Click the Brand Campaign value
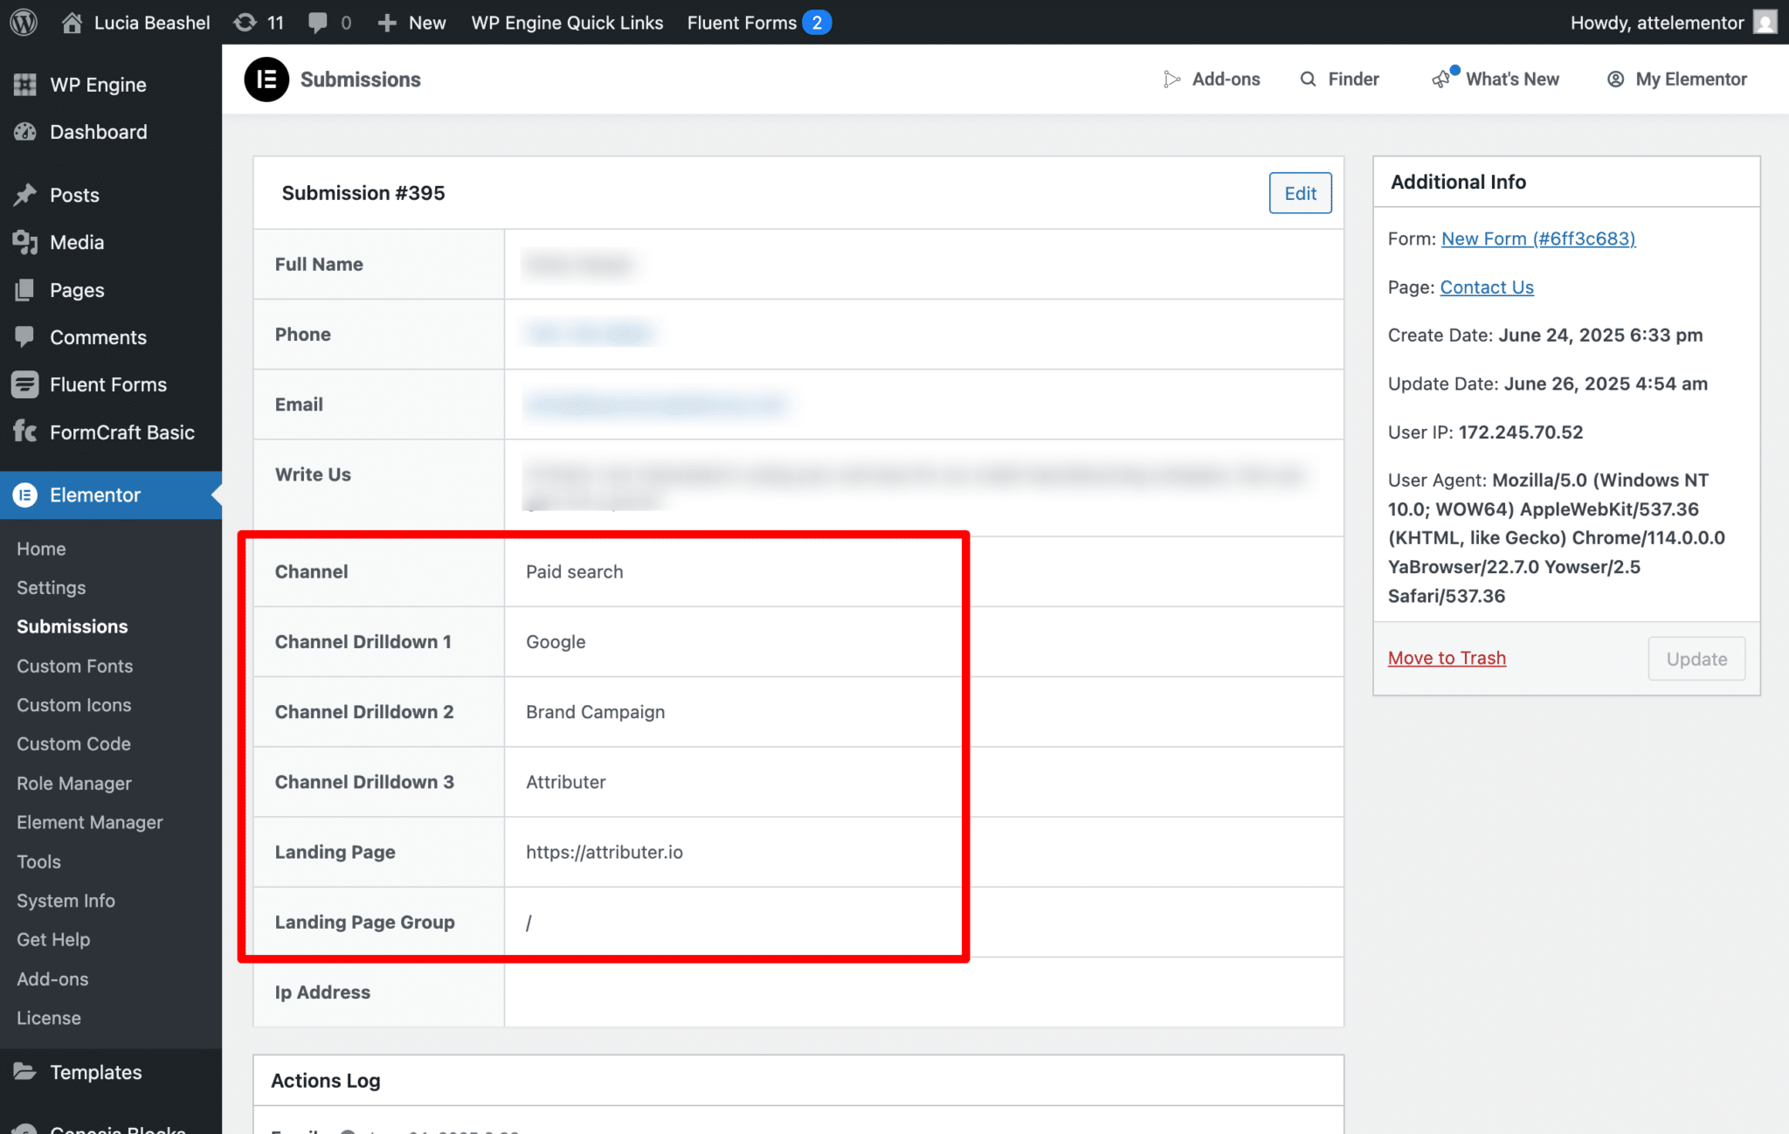 (x=595, y=712)
